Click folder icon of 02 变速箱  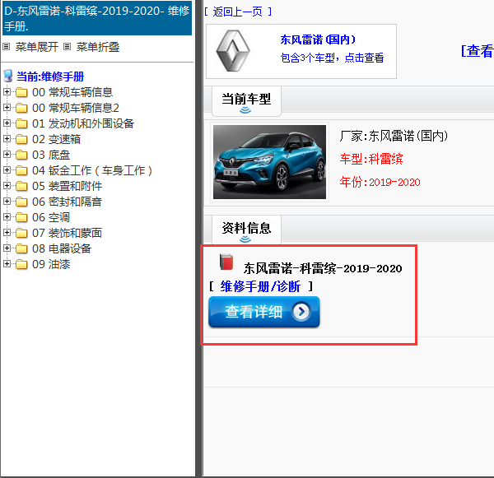pos(21,139)
